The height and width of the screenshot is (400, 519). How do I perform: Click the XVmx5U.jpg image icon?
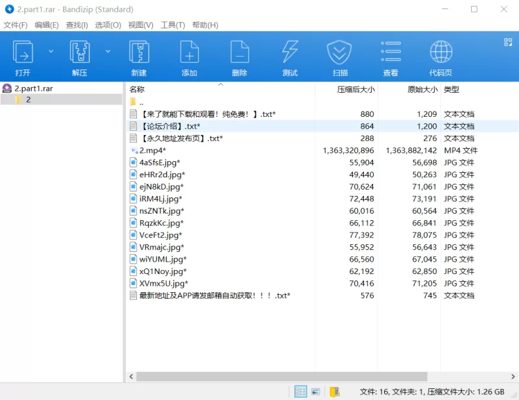[x=133, y=283]
